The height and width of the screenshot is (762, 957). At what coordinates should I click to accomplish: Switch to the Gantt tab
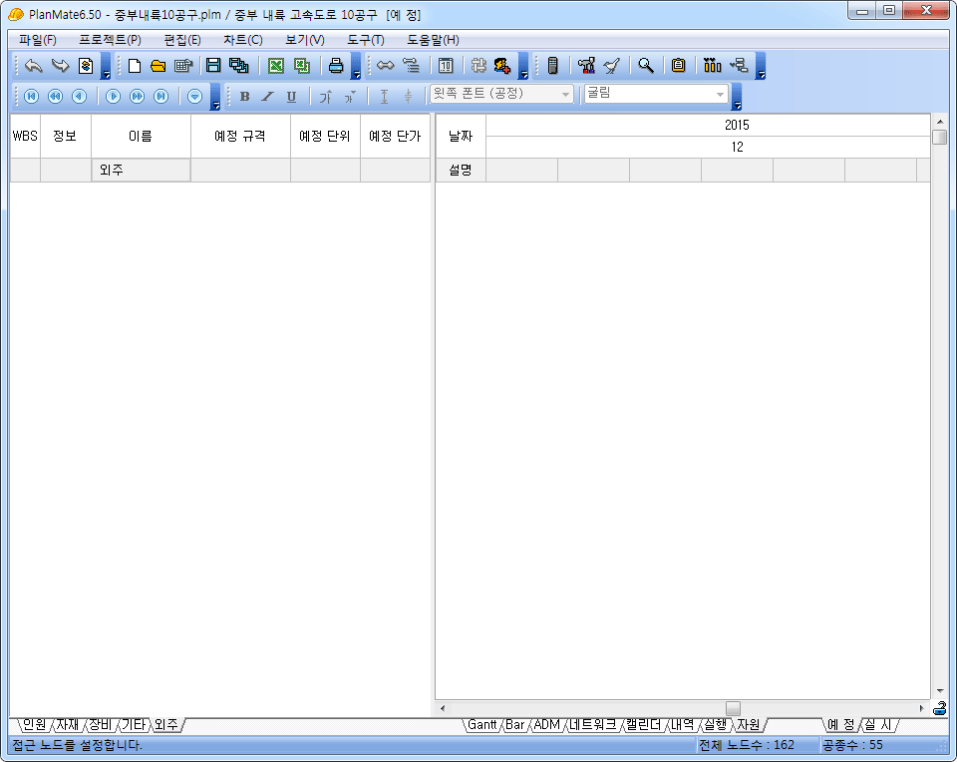[481, 725]
